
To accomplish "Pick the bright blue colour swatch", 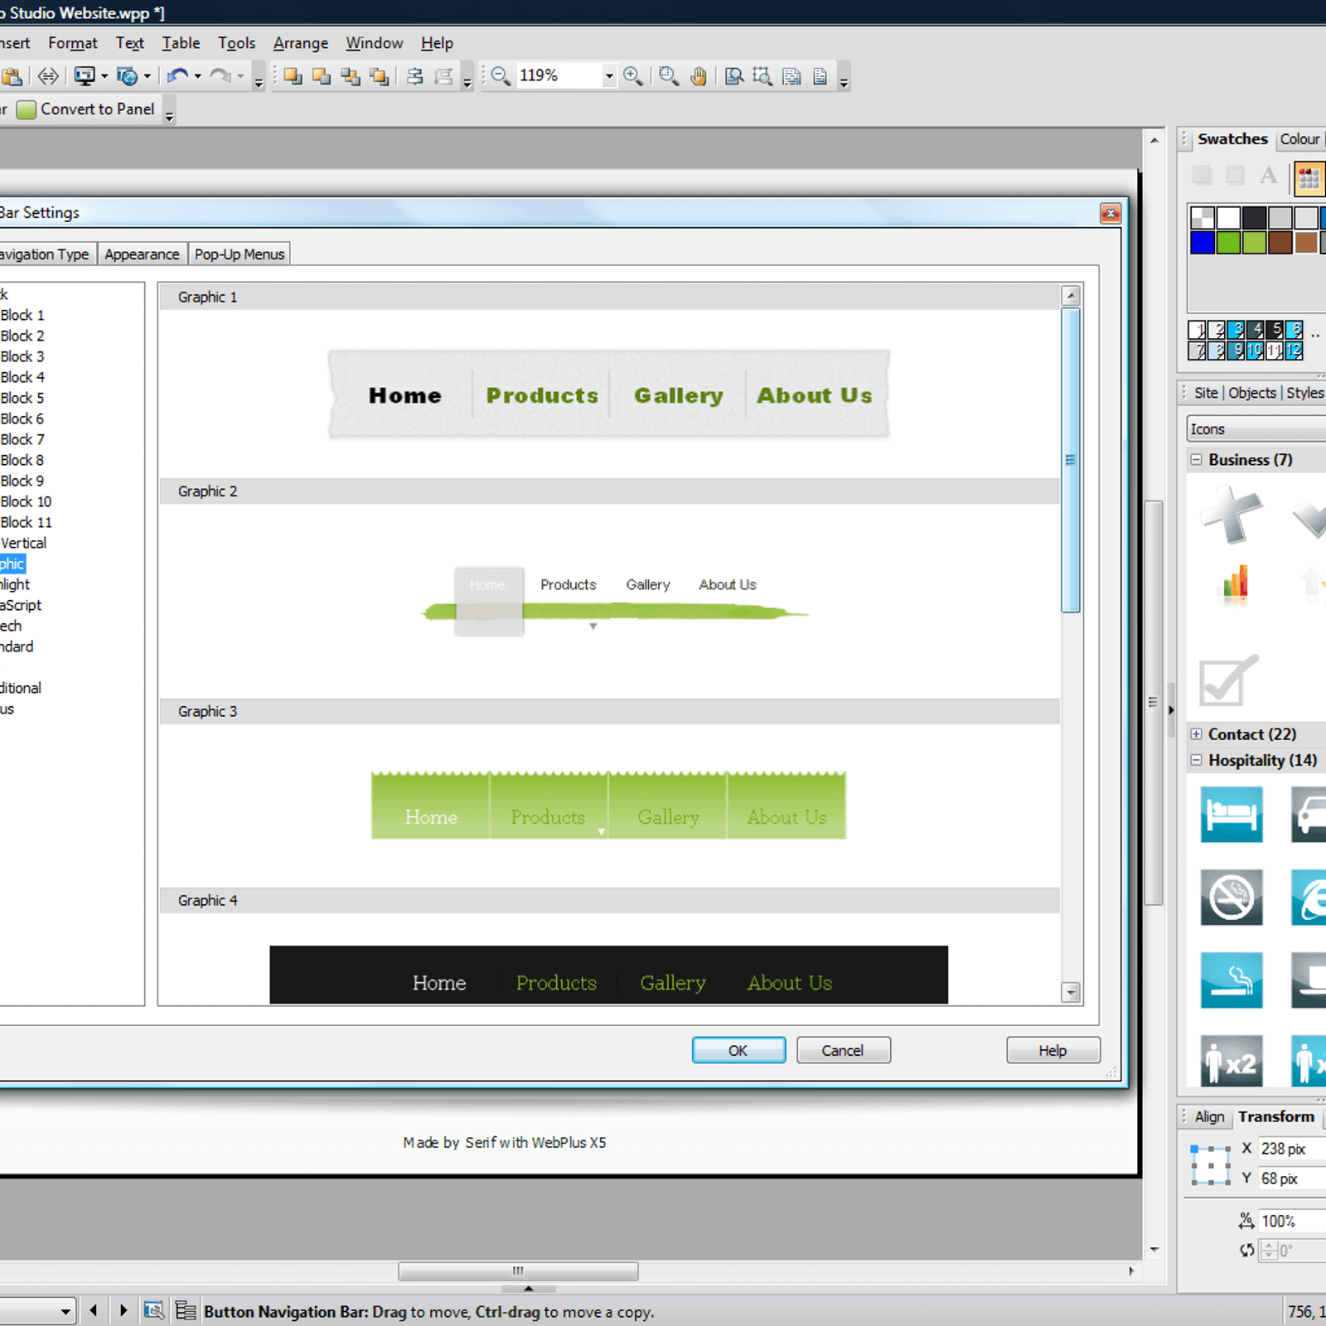I will (x=1203, y=243).
